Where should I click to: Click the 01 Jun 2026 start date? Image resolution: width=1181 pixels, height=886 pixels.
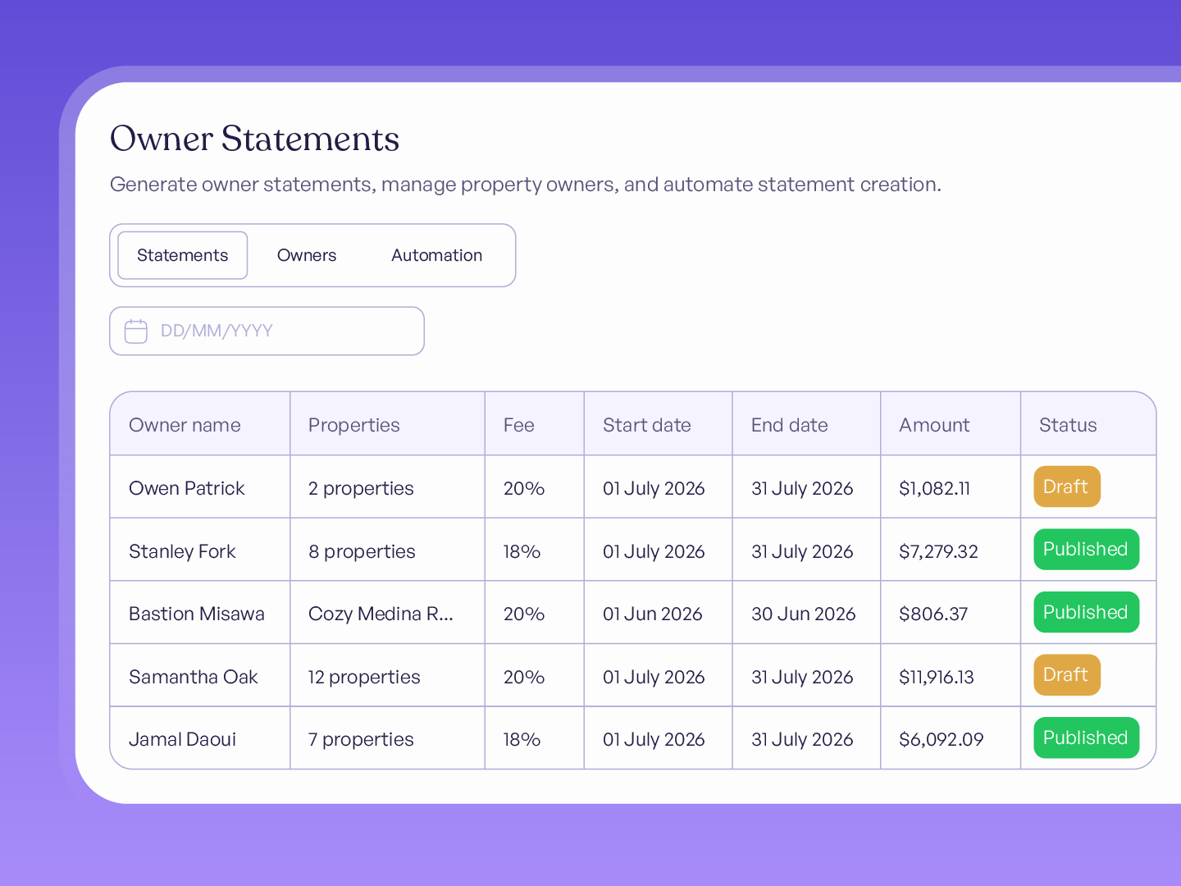pos(653,614)
